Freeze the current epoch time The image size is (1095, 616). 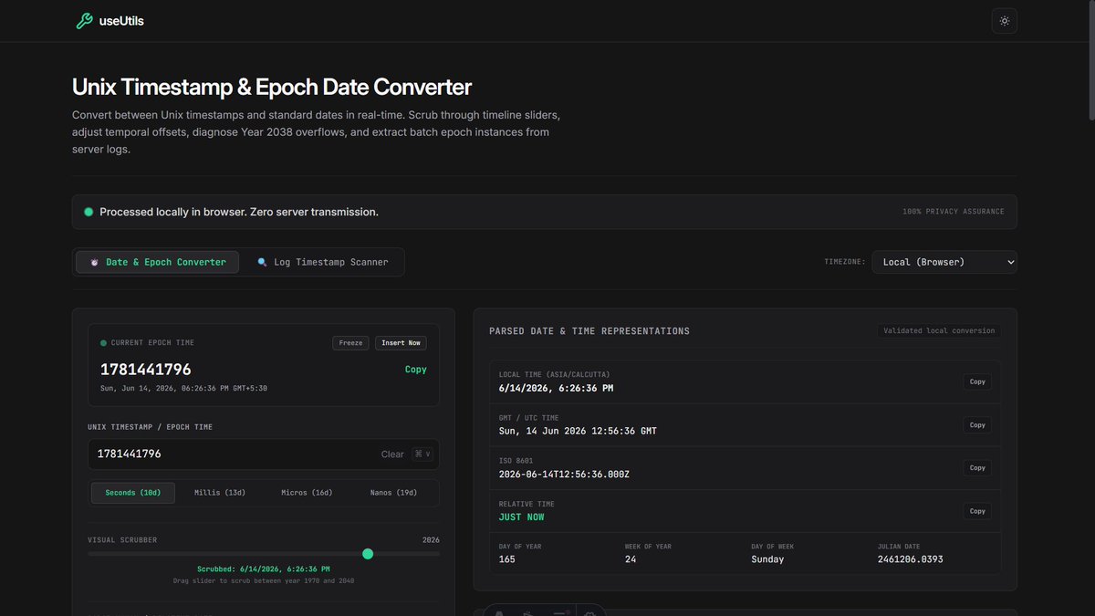[x=351, y=343]
